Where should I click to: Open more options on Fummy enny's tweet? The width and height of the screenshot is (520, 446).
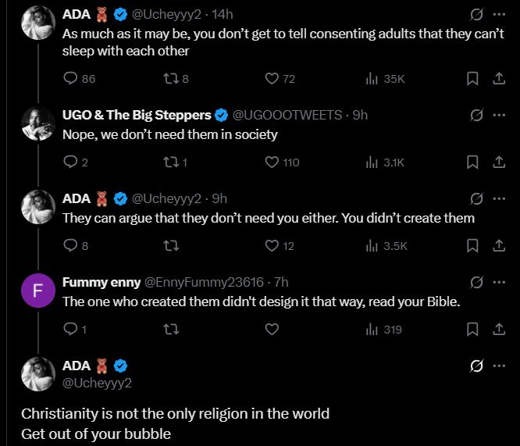[499, 282]
